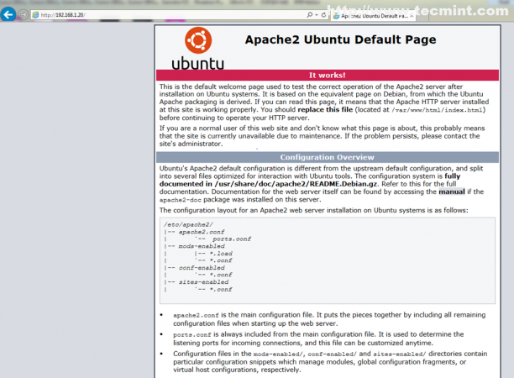
Task: Click the refresh page icon
Action: [324, 15]
